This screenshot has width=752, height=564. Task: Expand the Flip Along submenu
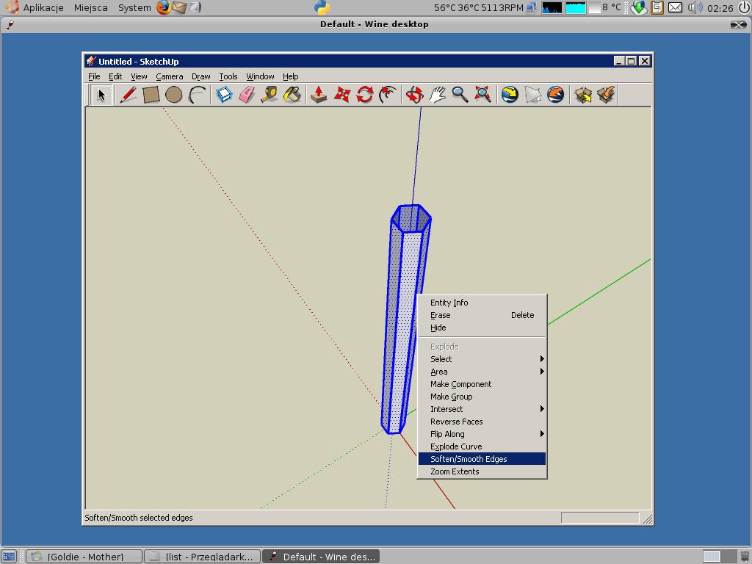(482, 434)
